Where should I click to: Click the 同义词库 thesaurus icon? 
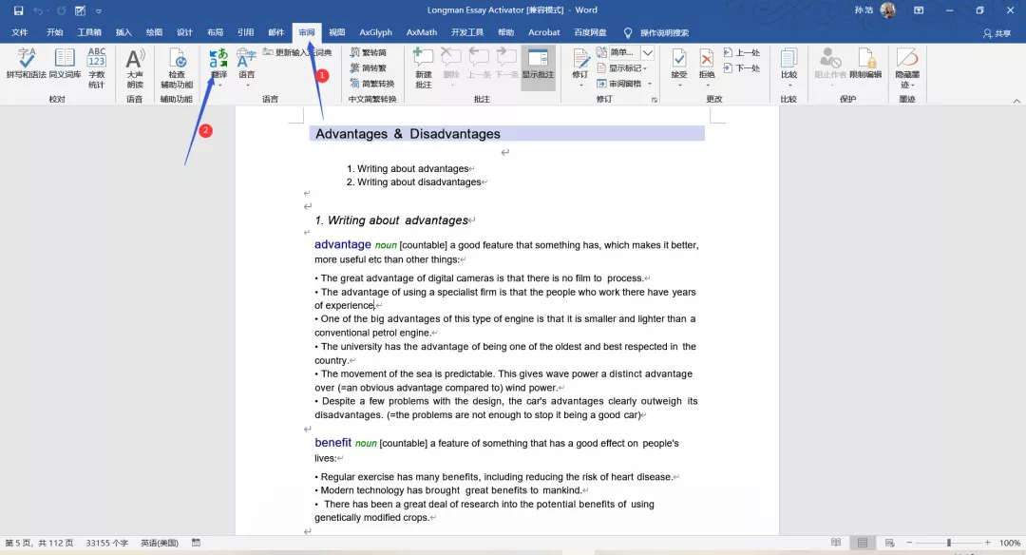click(x=65, y=65)
